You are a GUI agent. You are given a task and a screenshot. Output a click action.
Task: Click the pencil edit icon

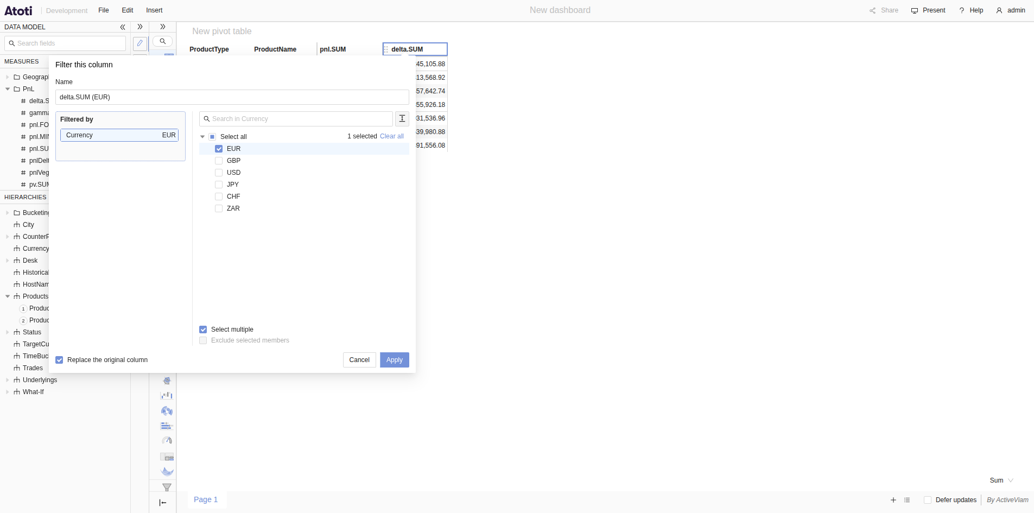pos(140,43)
